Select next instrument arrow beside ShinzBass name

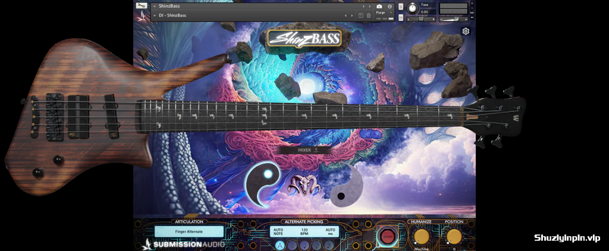369,6
